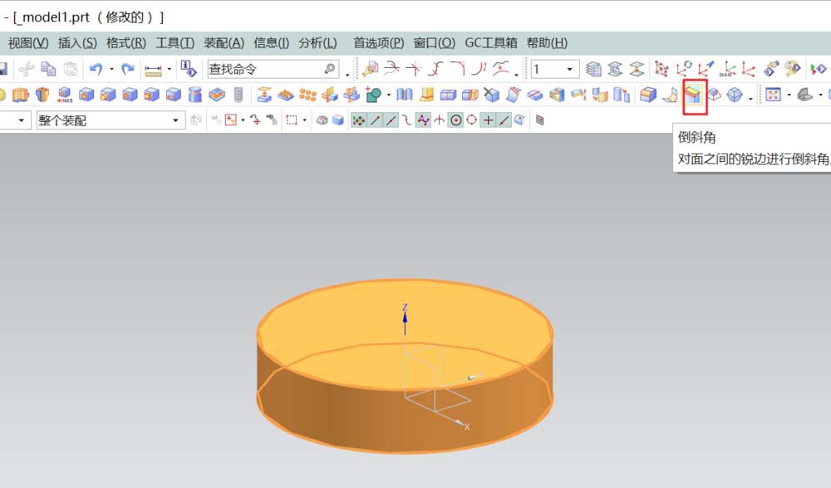Click the copy icon in the toolbar
Screen dimensions: 831x488
click(x=47, y=68)
